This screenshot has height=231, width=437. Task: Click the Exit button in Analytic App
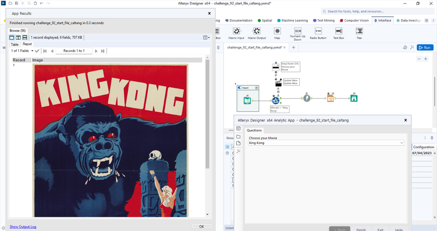(381, 229)
